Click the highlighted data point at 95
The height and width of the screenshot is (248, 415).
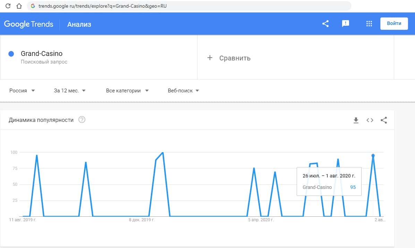[x=373, y=156]
